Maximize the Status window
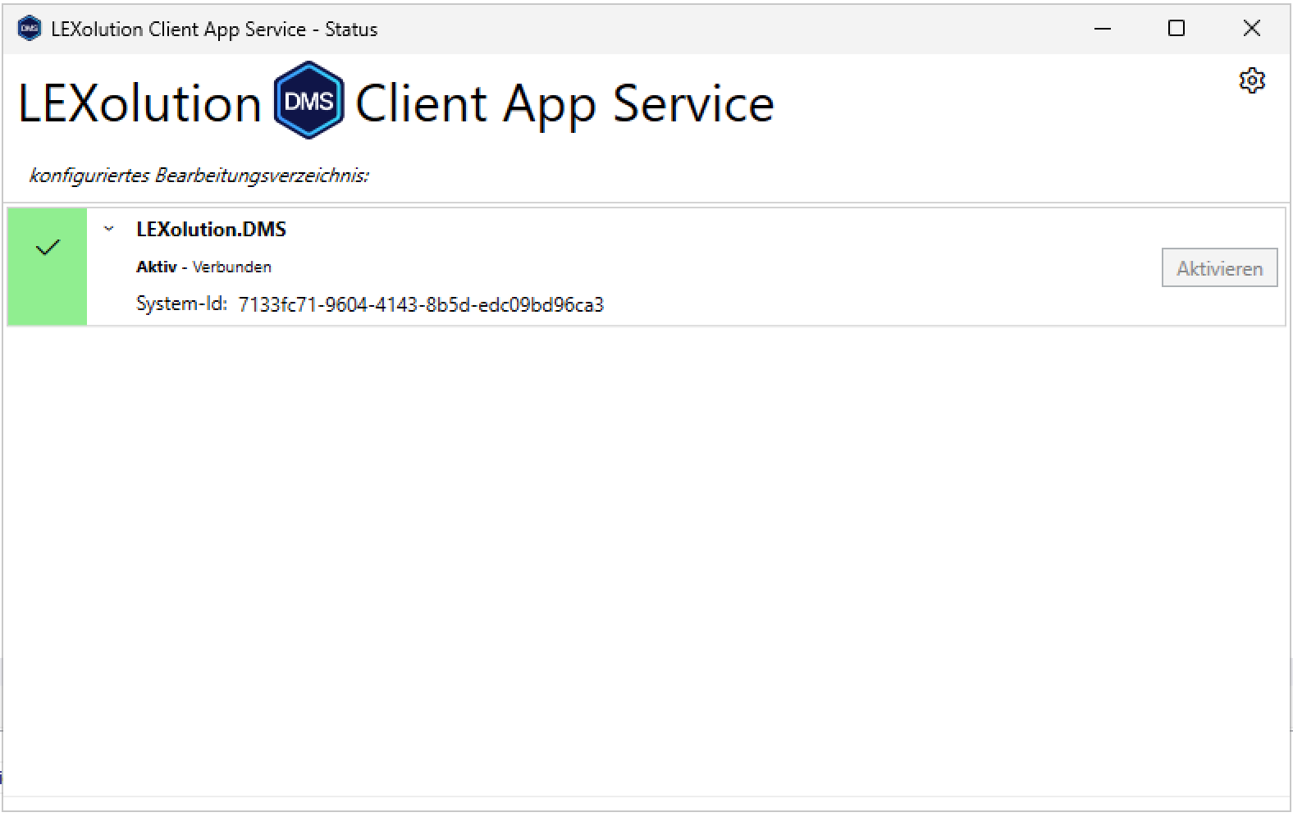 pyautogui.click(x=1176, y=29)
